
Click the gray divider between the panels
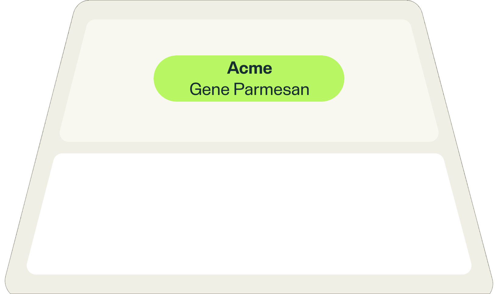249,148
